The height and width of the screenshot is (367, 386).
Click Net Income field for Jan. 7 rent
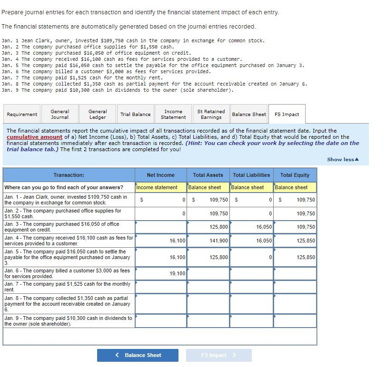(160, 287)
